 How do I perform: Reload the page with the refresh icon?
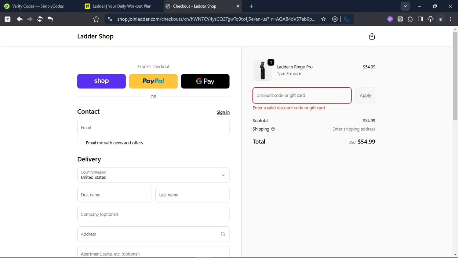40,19
